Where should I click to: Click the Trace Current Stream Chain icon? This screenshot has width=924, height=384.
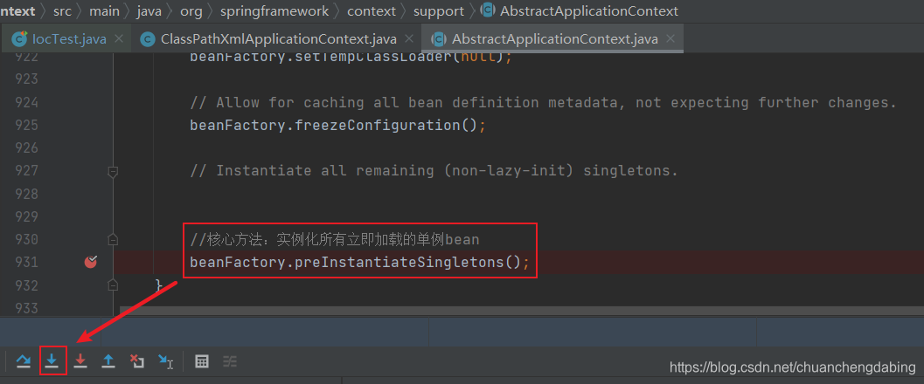point(230,361)
